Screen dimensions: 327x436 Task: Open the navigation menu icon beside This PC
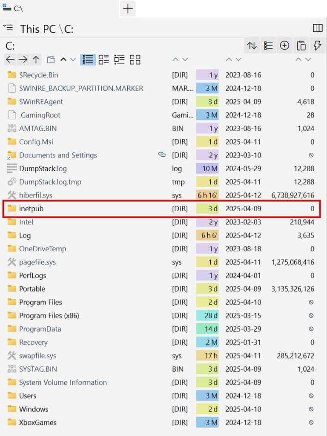coord(9,28)
